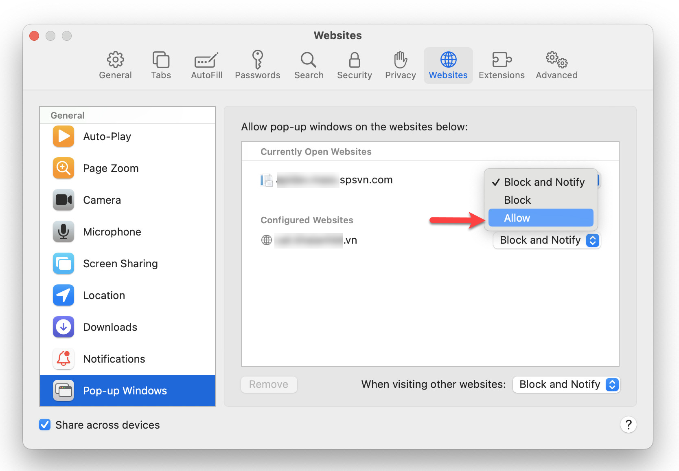This screenshot has height=471, width=679.
Task: Expand the 'When visiting other websites' dropdown
Action: point(566,385)
